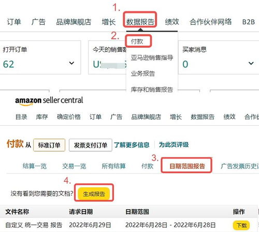This screenshot has height=232, width=259.
Task: Click the date range 2022年6月28日 - 2022年6月28日
Action: [x=170, y=225]
